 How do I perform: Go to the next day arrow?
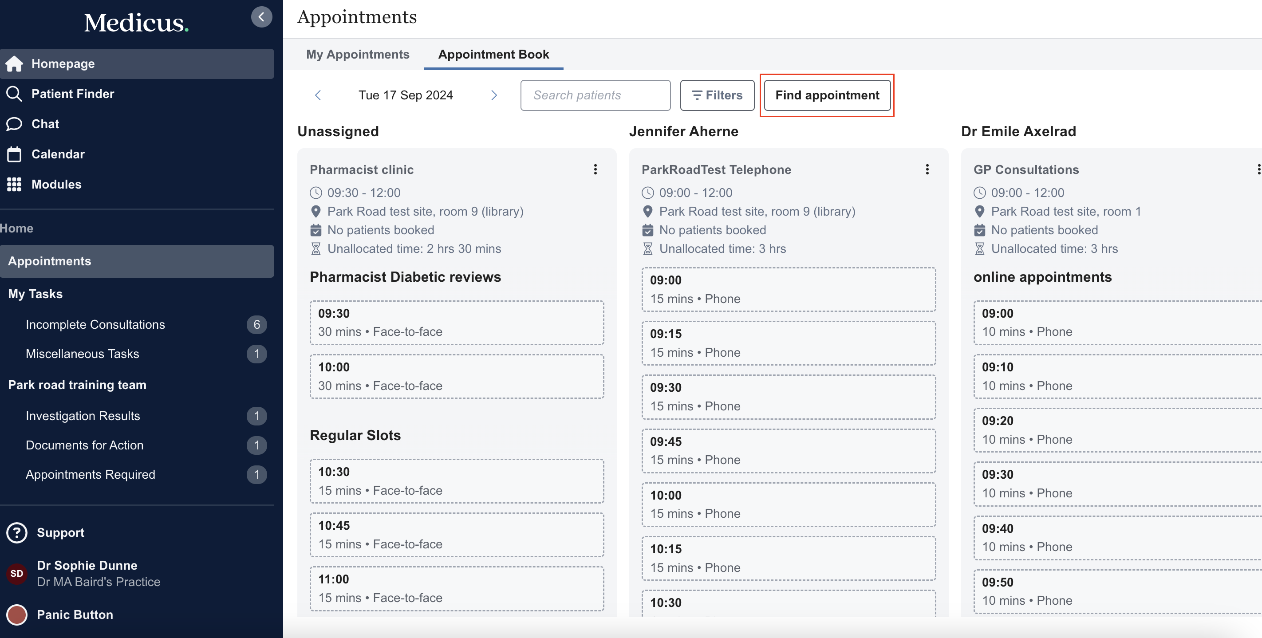tap(494, 95)
